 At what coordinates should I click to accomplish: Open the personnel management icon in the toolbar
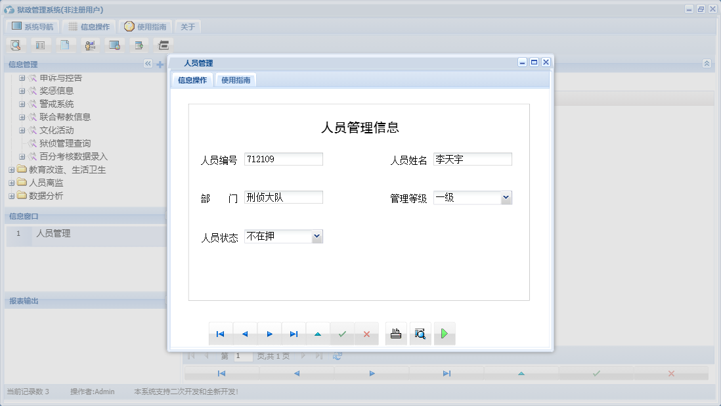click(90, 45)
